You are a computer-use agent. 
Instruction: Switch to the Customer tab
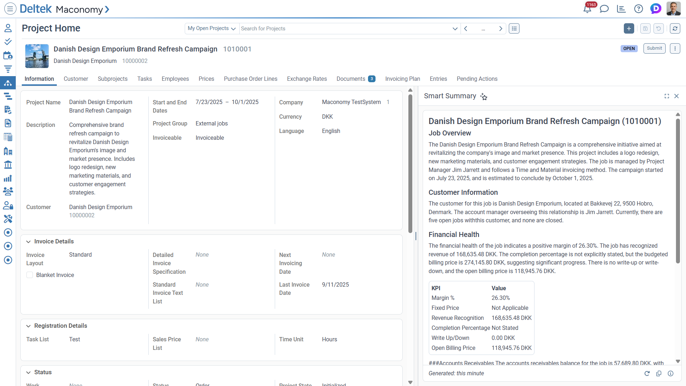pyautogui.click(x=76, y=79)
